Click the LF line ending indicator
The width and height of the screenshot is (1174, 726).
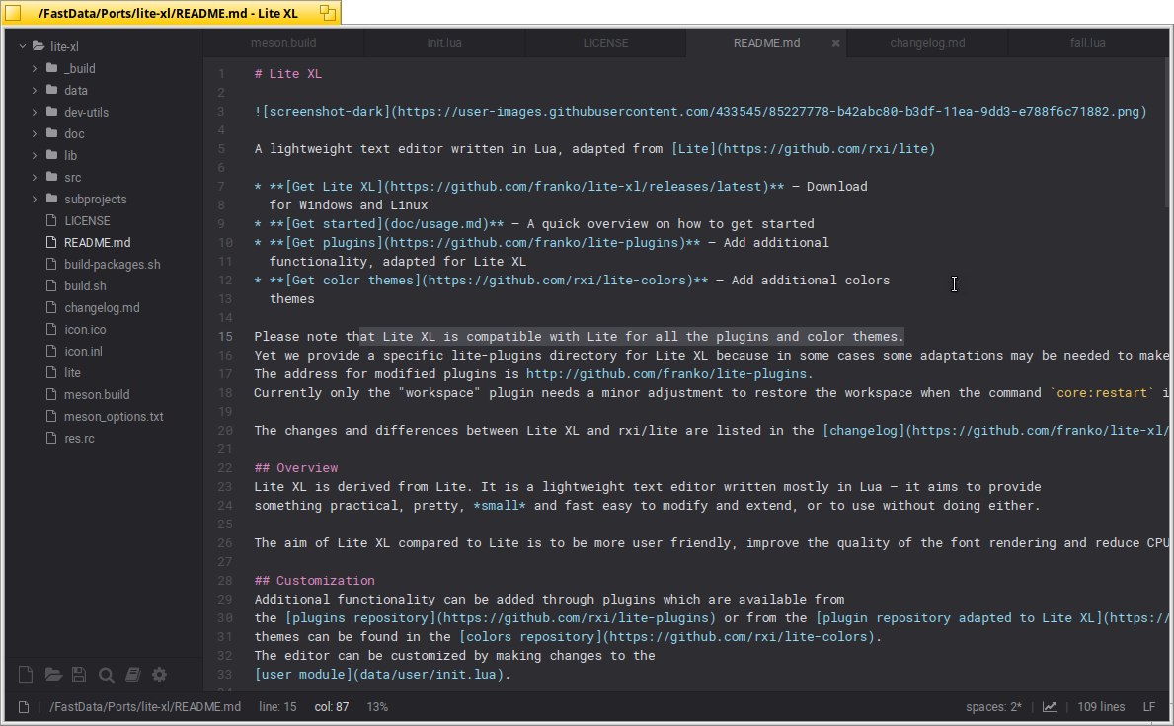(x=1149, y=706)
